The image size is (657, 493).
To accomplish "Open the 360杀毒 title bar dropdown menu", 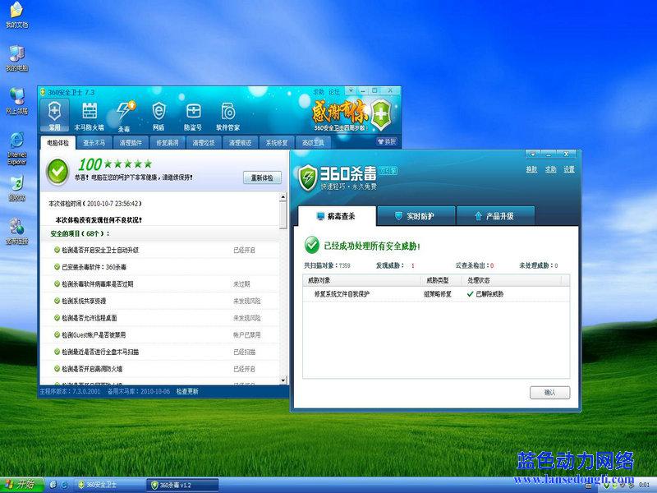I will 532,154.
